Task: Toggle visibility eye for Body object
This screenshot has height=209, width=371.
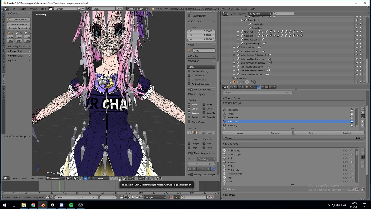Action: click(357, 82)
